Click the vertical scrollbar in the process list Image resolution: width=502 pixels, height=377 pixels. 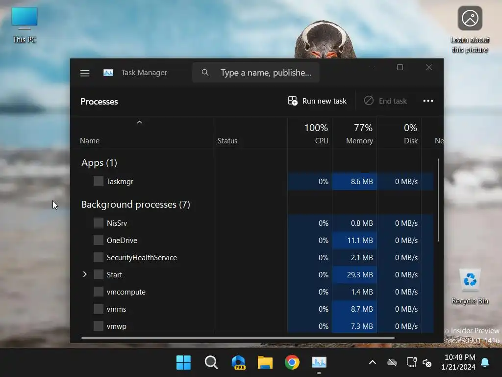(438, 200)
